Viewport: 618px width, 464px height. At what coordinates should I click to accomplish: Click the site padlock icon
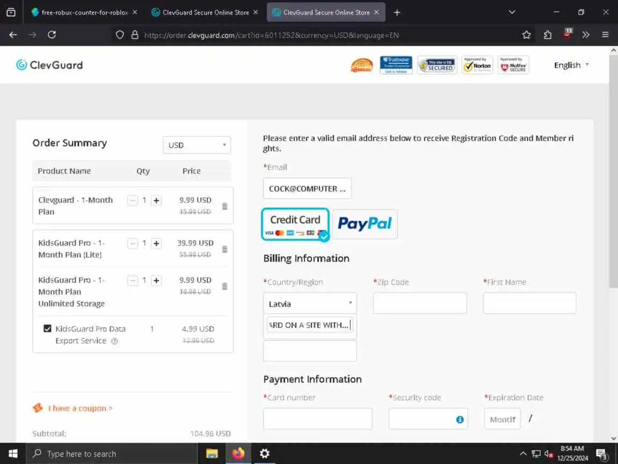click(x=135, y=35)
